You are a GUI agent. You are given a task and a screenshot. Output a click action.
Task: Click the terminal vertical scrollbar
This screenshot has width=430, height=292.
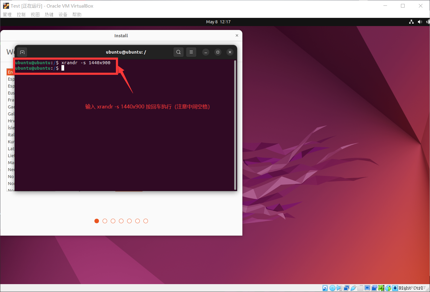coord(235,125)
